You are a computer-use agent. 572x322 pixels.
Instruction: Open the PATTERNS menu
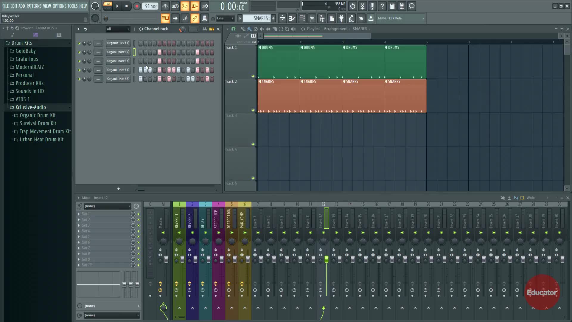coord(34,6)
